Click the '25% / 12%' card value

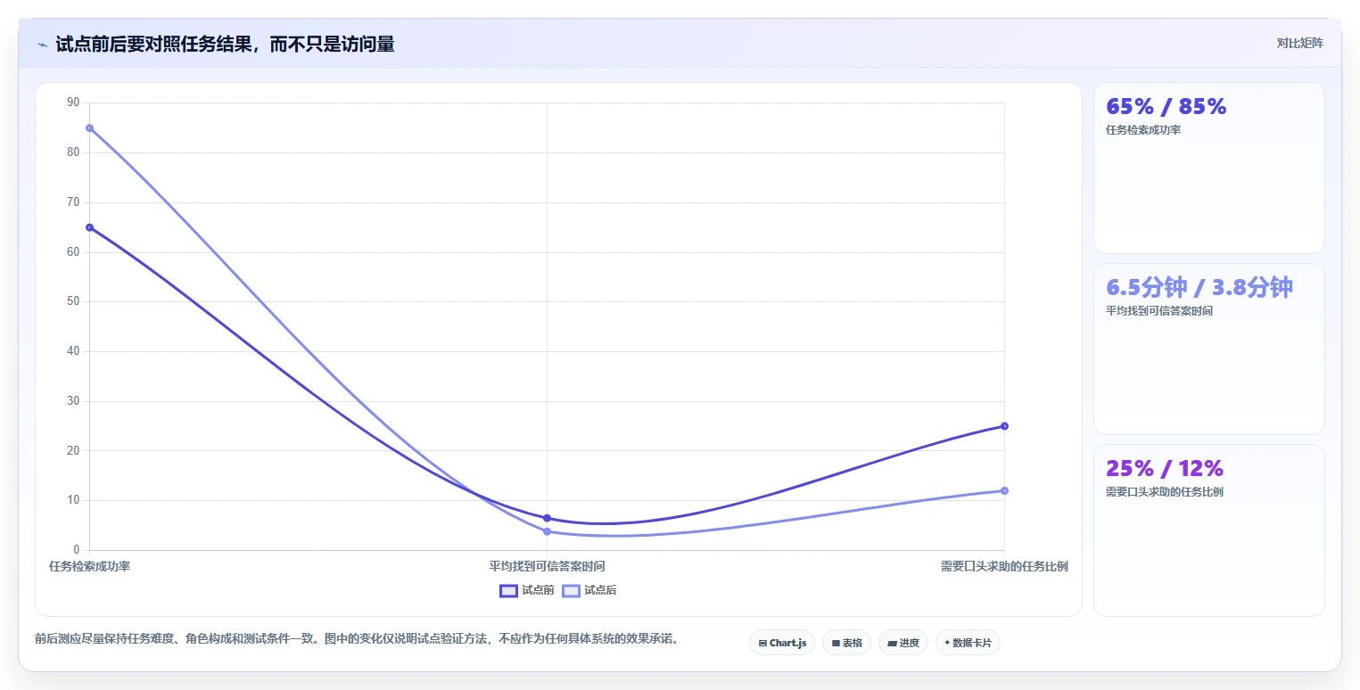click(x=1165, y=468)
